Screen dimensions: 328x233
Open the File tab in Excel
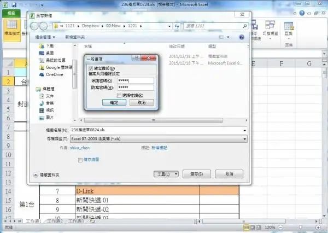tap(11, 13)
